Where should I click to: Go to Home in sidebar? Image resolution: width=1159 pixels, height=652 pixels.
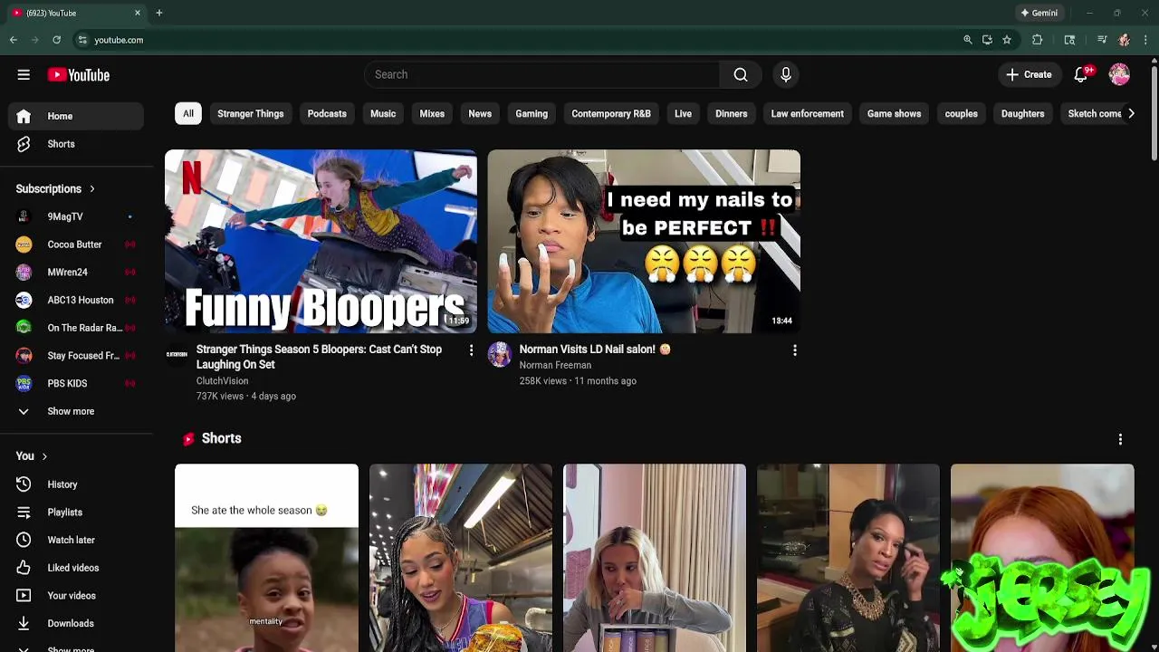(x=76, y=116)
